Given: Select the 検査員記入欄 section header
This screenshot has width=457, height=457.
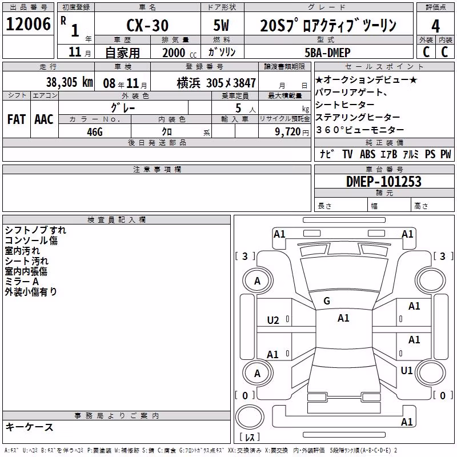Looking at the screenshot, I should [x=117, y=220].
